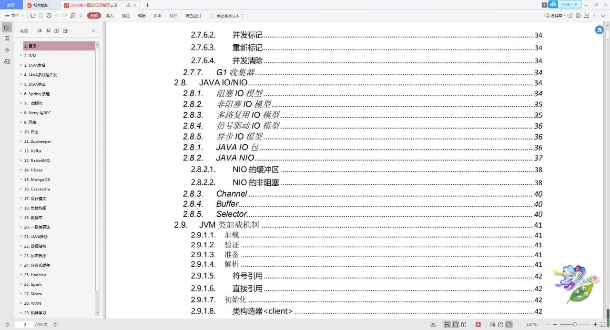Toggle single page view icon
610x330 pixels.
(x=456, y=324)
